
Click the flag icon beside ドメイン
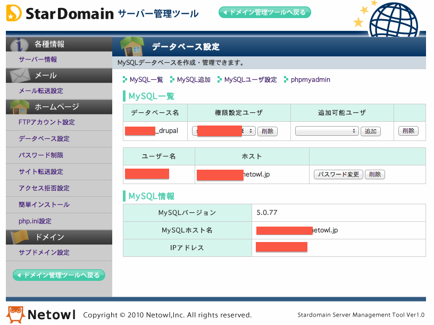coord(19,237)
